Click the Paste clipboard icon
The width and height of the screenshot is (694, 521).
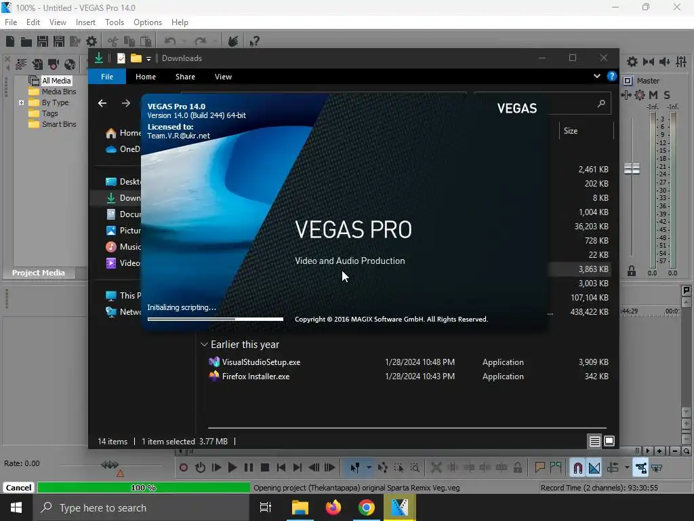(146, 41)
